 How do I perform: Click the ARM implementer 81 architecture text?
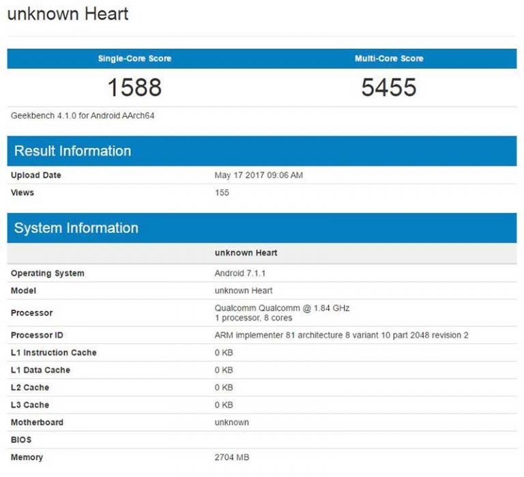pyautogui.click(x=341, y=335)
